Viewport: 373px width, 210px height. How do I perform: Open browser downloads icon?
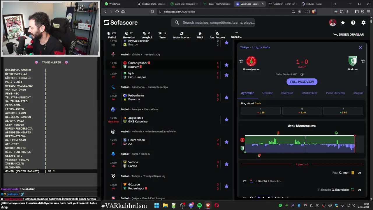348,12
